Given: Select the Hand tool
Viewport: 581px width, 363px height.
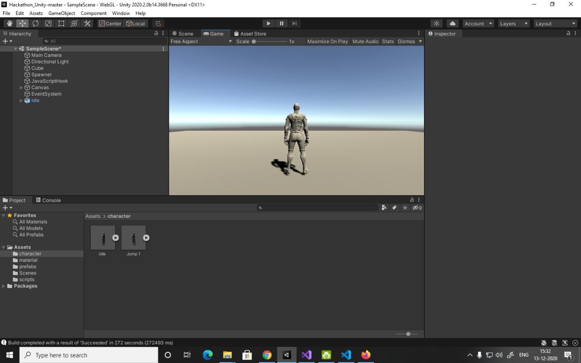Looking at the screenshot, I should (x=10, y=24).
